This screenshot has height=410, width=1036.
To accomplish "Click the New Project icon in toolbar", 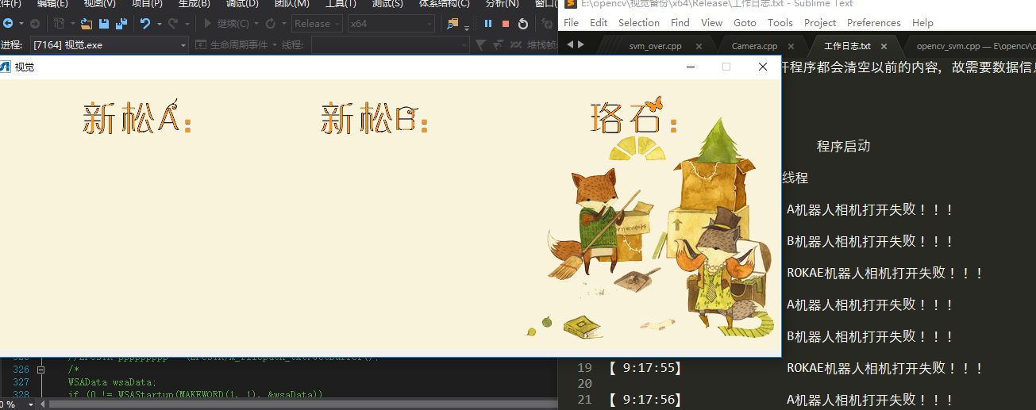I will tap(60, 24).
